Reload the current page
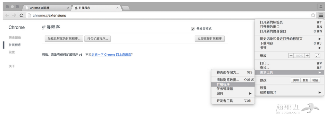Viewport: 326px width, 119px height. pos(21,15)
